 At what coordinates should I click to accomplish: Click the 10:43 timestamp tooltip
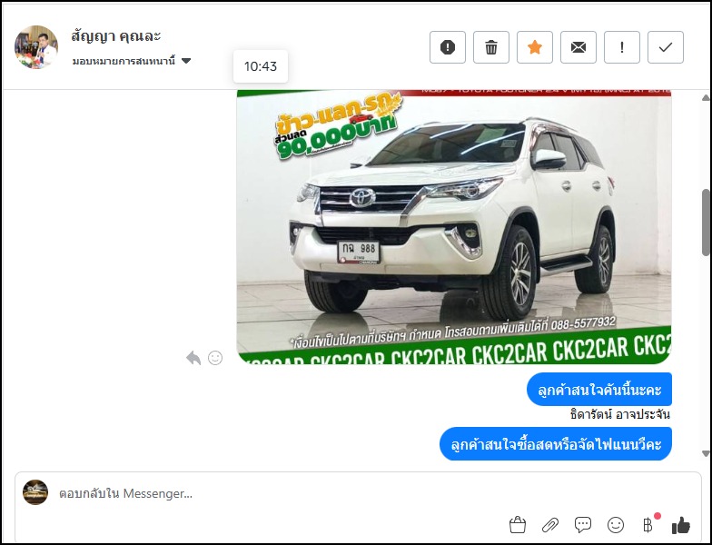pos(261,66)
